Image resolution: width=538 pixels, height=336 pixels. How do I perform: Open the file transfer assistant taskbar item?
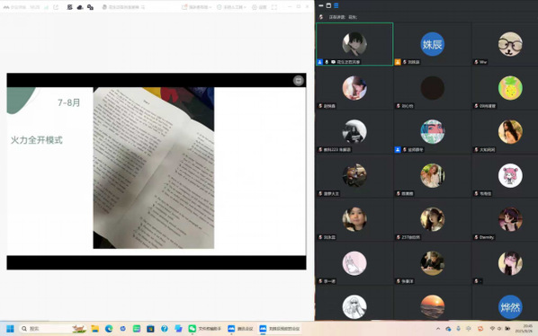(204, 329)
